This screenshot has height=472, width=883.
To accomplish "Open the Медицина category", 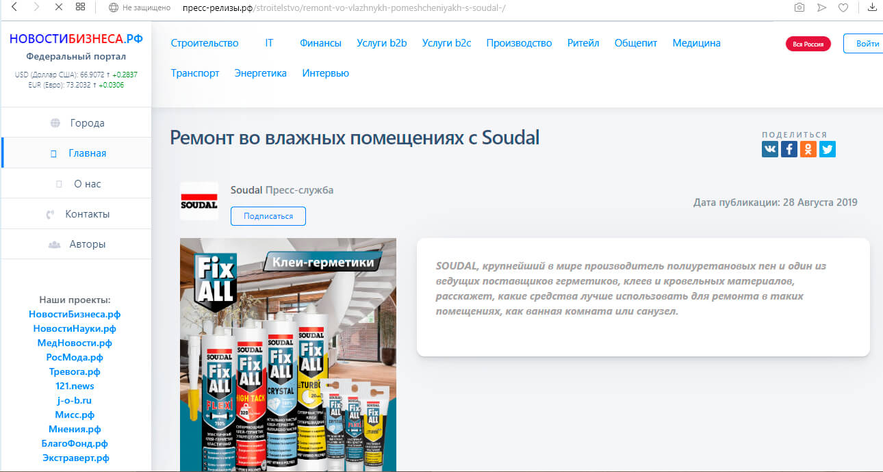I will click(x=696, y=43).
